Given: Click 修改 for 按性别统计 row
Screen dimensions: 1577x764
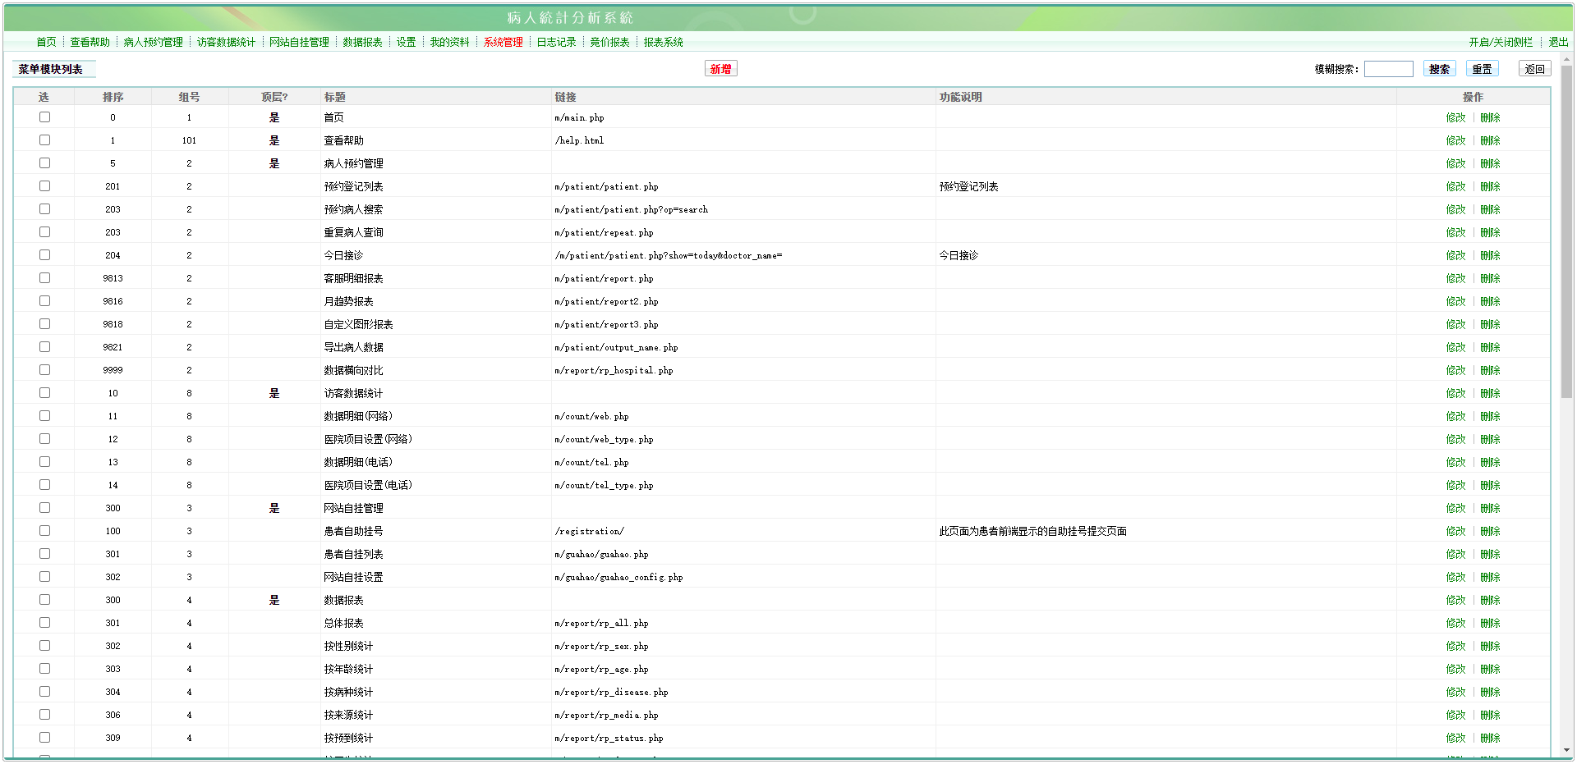Looking at the screenshot, I should tap(1455, 646).
